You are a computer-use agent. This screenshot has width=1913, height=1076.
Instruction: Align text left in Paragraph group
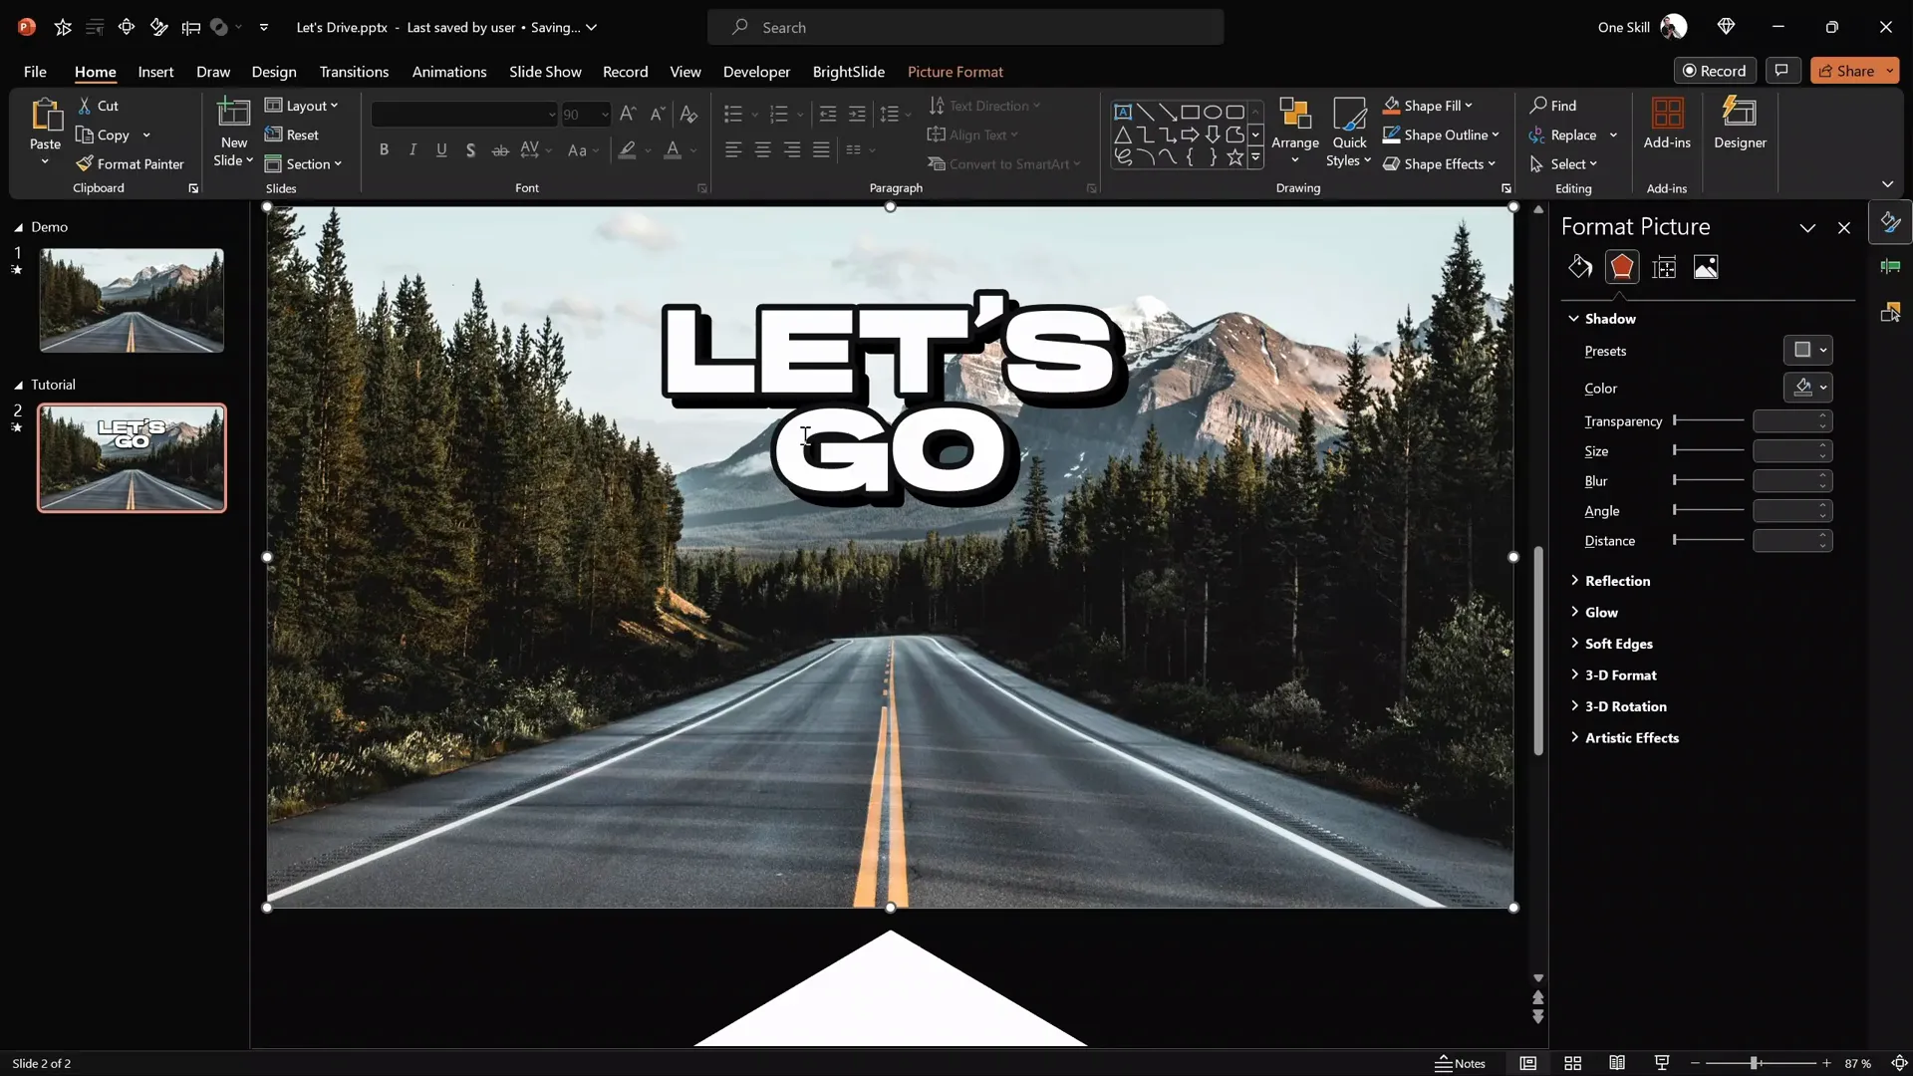click(x=733, y=149)
